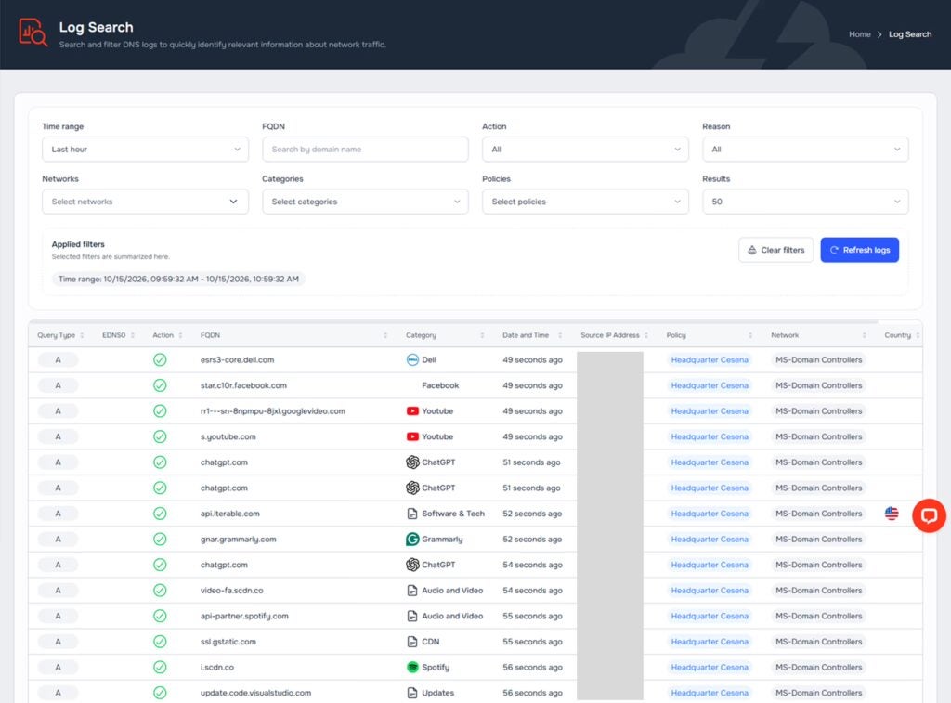Click the esrs3-core.dell.com FQDN cell
Screen dimensions: 951x703
(x=237, y=359)
